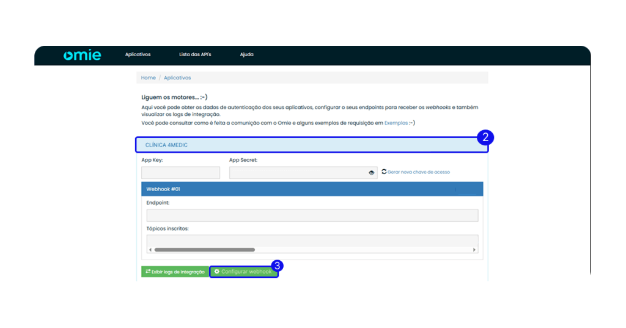Viewport: 626px width, 328px height.
Task: Open the Ajuda menu
Action: click(246, 54)
